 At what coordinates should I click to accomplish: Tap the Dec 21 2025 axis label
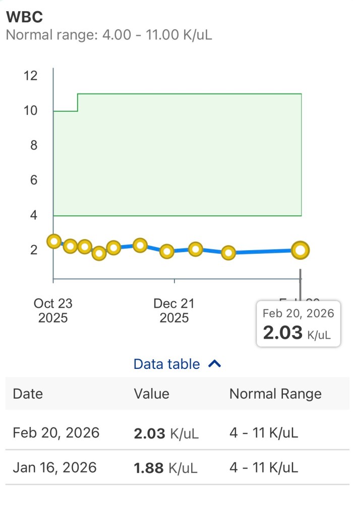point(174,311)
